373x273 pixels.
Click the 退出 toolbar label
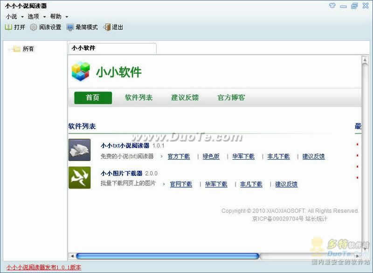[117, 28]
